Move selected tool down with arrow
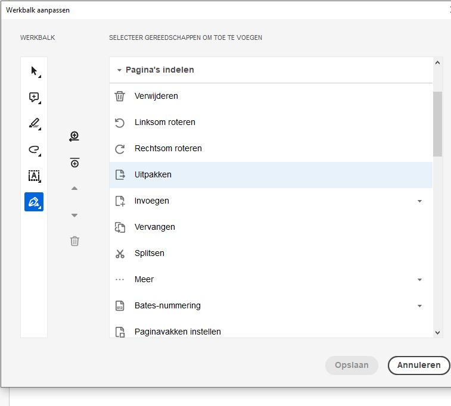This screenshot has width=451, height=406. click(x=74, y=215)
